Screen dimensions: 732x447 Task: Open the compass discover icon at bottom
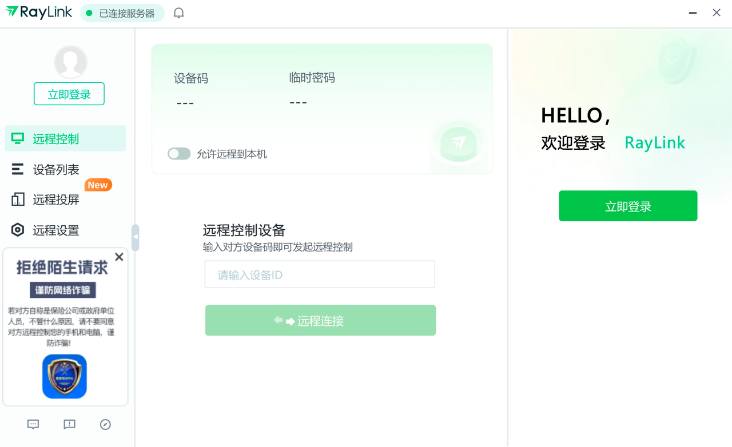coord(105,424)
